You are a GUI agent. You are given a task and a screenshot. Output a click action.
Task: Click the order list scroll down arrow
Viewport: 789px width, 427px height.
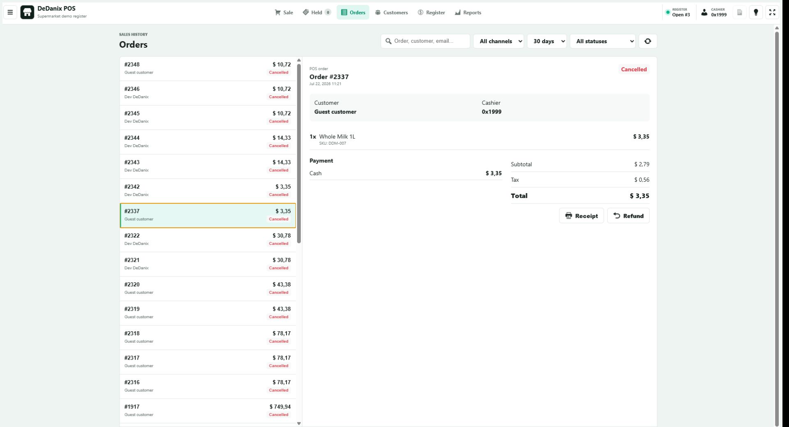299,423
